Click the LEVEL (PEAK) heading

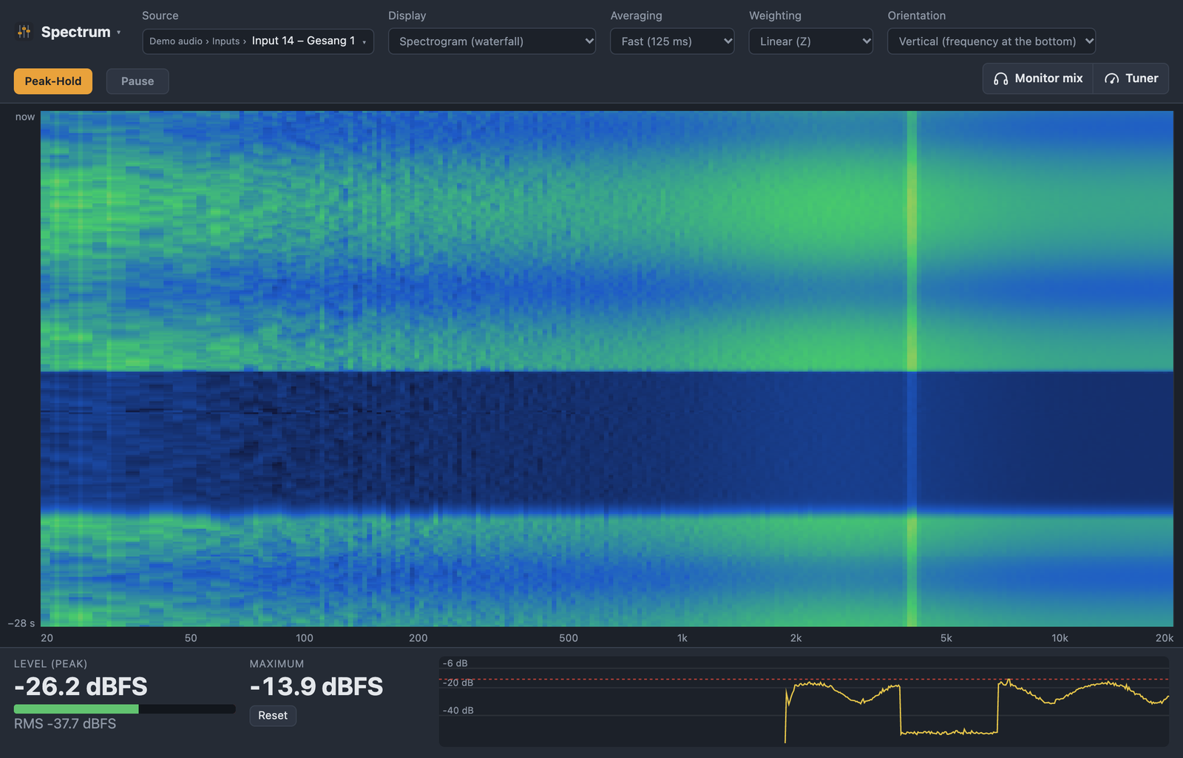(x=50, y=664)
